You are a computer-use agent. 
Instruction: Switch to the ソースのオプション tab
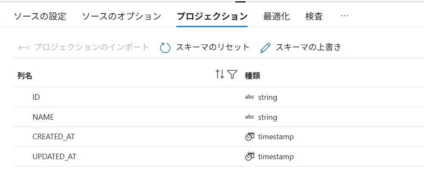[x=121, y=17]
